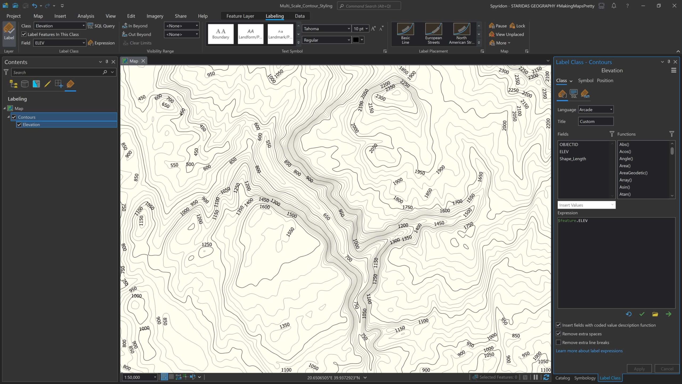Select List By Labeling icon in Contents
Viewport: 682px width, 384px height.
tap(70, 84)
